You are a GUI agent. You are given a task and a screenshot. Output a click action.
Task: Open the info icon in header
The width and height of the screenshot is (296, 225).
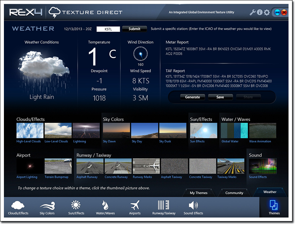[x=260, y=12]
